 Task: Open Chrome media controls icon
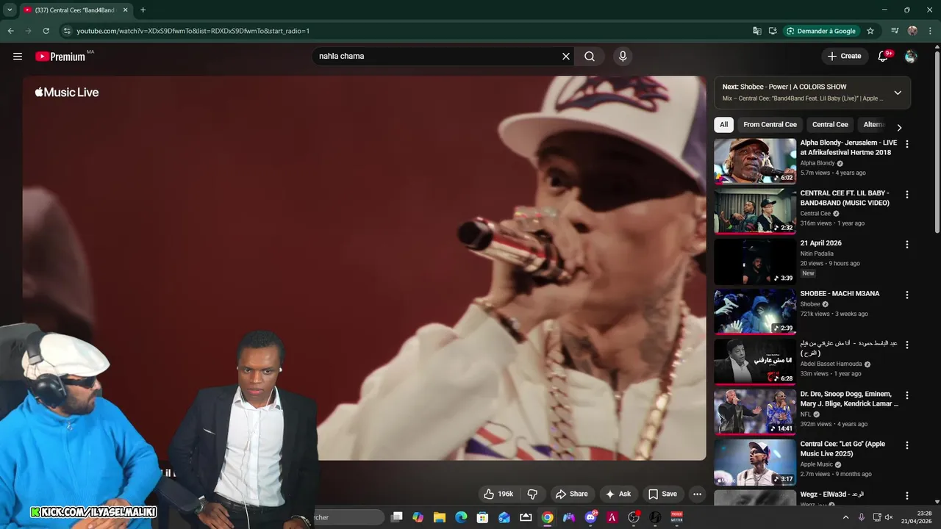coord(895,31)
